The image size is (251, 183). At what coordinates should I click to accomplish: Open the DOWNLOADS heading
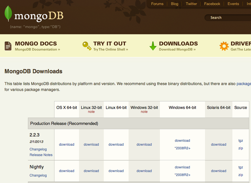[x=178, y=44]
